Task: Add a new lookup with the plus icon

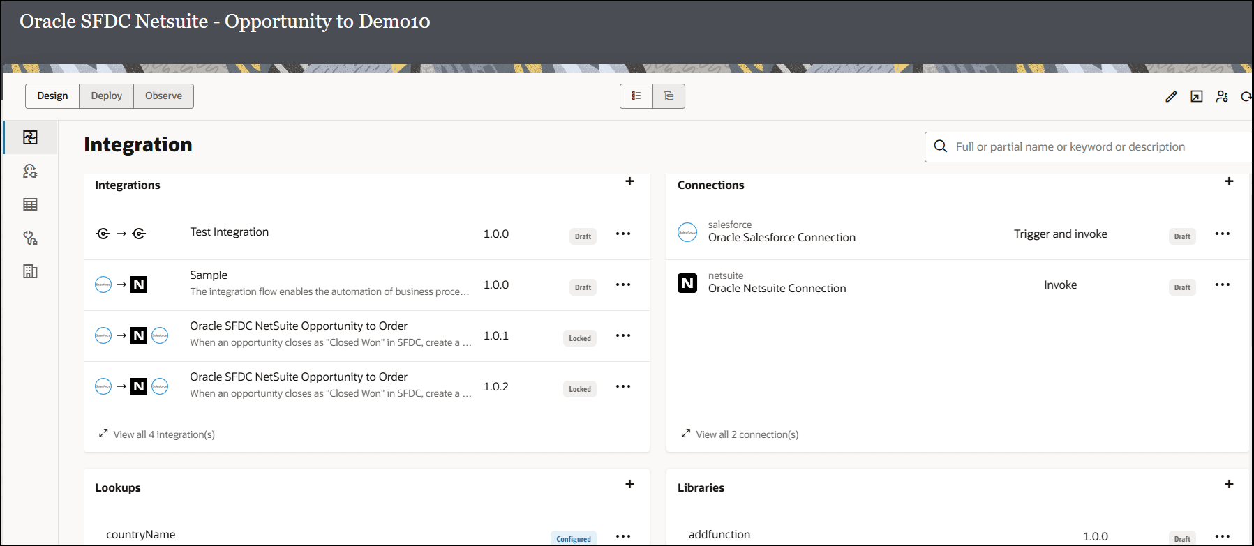Action: click(629, 484)
